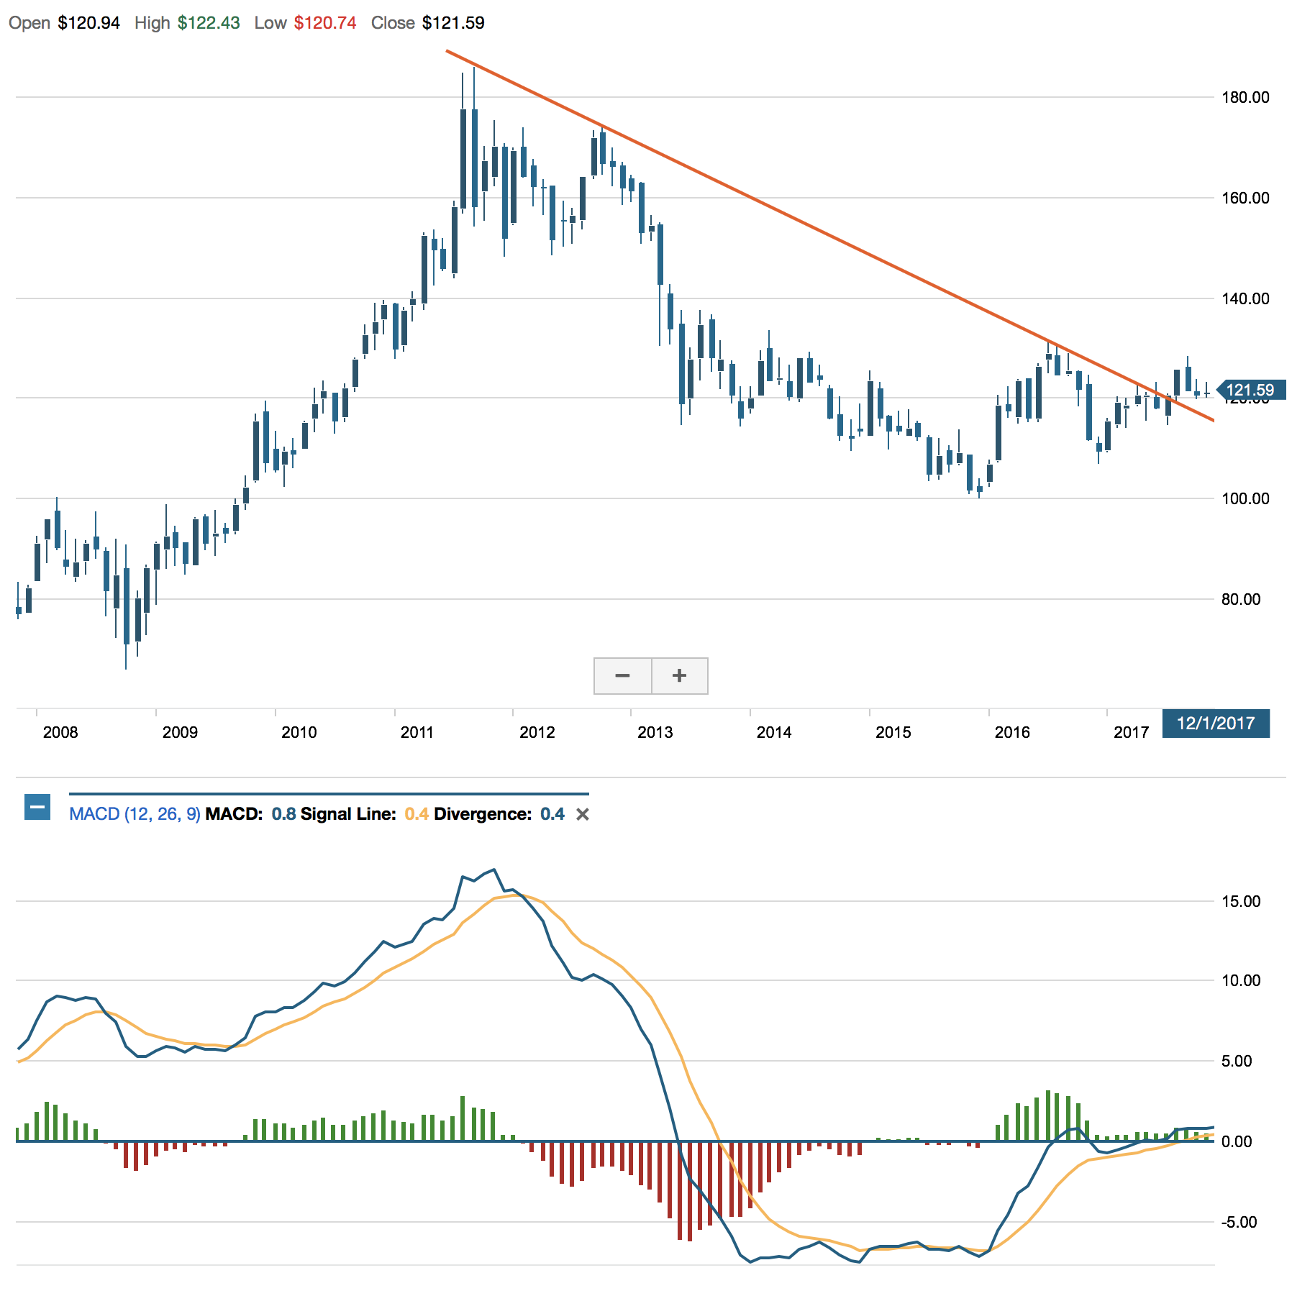Remove MACD indicator with X icon
Viewport: 1292px width, 1296px height.
[583, 814]
